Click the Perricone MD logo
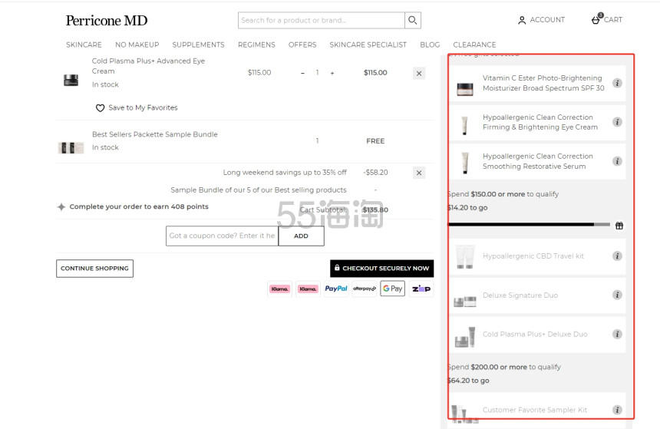660x429 pixels. (x=107, y=20)
